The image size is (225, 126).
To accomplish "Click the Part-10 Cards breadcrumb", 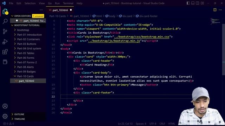I will point(57,16).
